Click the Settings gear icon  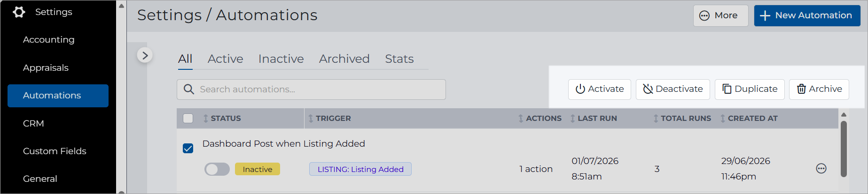[19, 12]
